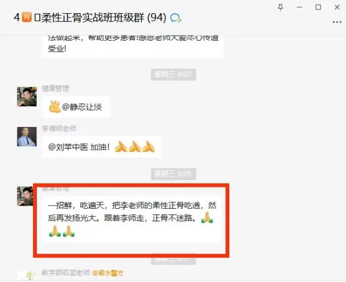Open 李德明老师's profile avatar
Screen dimensions: 346x282
[x=27, y=136]
